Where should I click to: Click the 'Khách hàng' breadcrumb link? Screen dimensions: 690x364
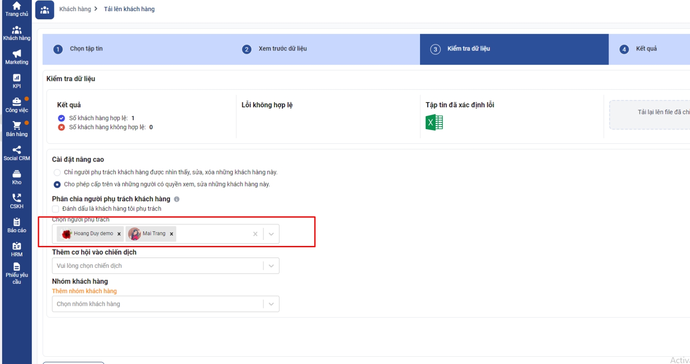(75, 9)
